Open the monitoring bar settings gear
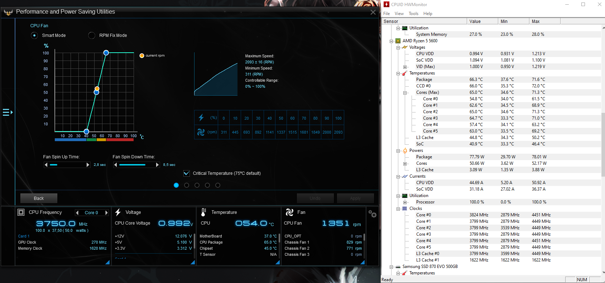This screenshot has width=605, height=283. click(x=373, y=214)
